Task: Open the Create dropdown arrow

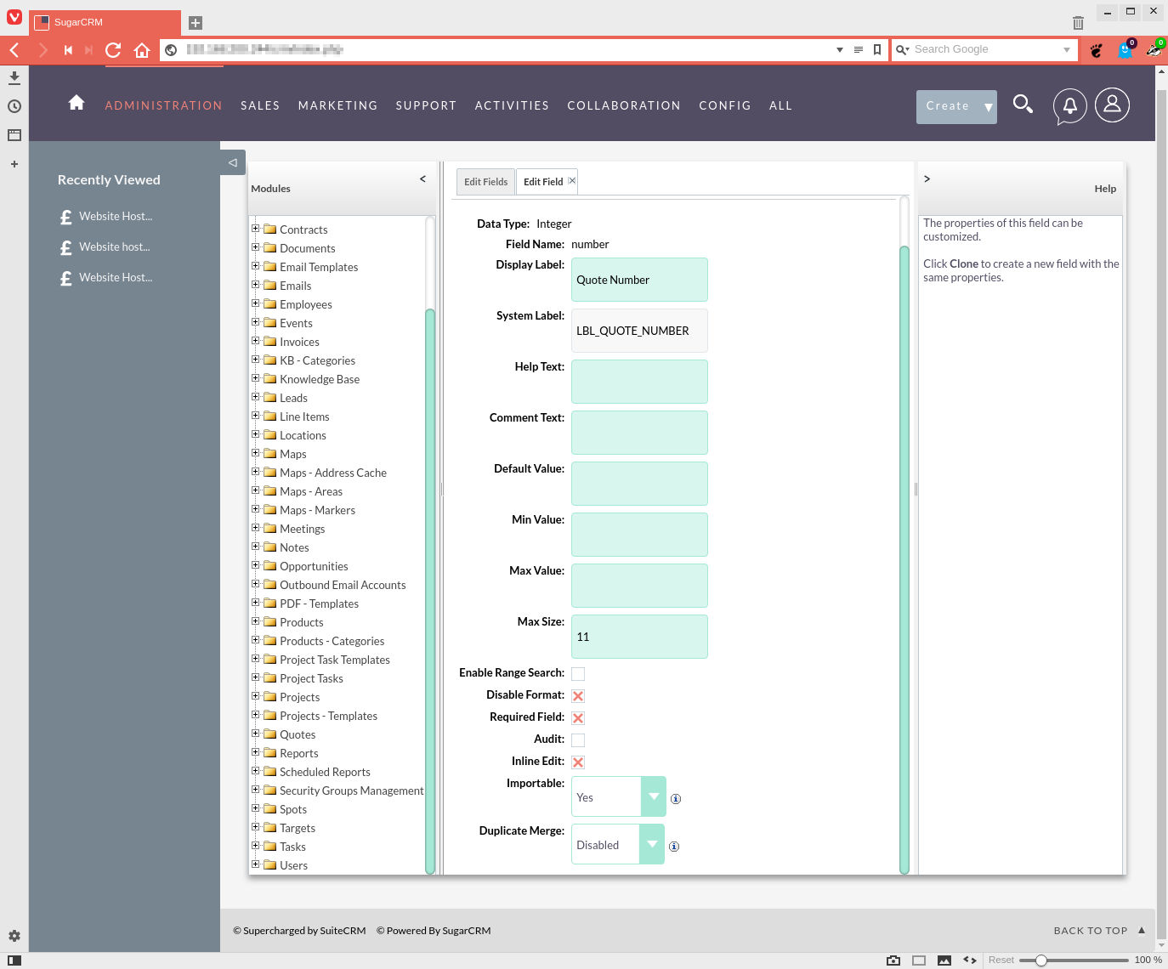Action: (x=988, y=107)
